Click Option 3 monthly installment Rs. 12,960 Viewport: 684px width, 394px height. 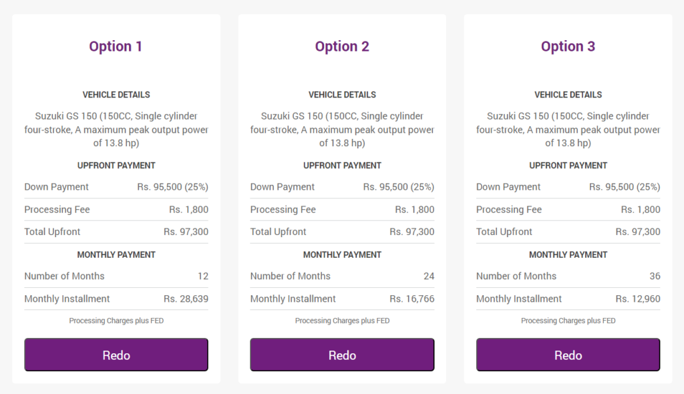[638, 299]
